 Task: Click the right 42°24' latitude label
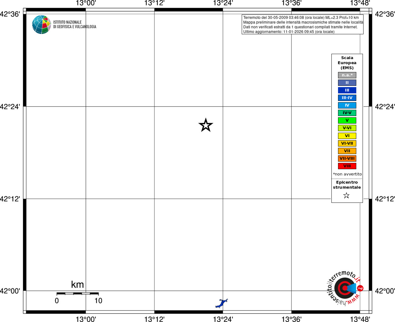click(x=385, y=107)
